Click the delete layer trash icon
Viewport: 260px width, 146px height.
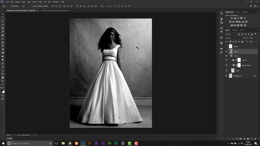(255, 139)
